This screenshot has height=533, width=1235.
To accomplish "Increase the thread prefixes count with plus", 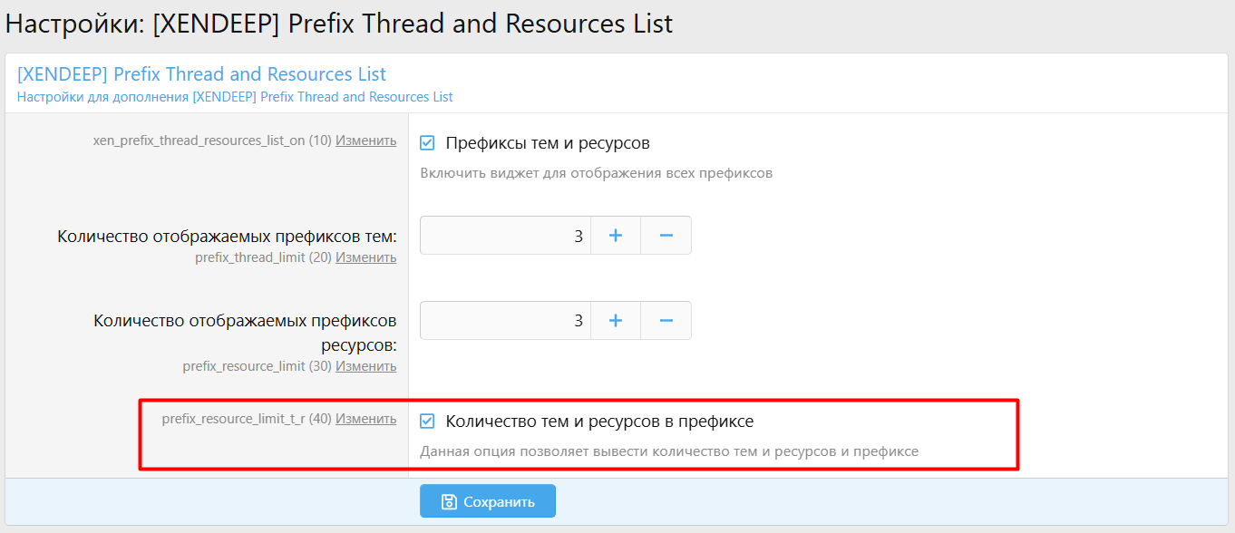I will (x=616, y=236).
